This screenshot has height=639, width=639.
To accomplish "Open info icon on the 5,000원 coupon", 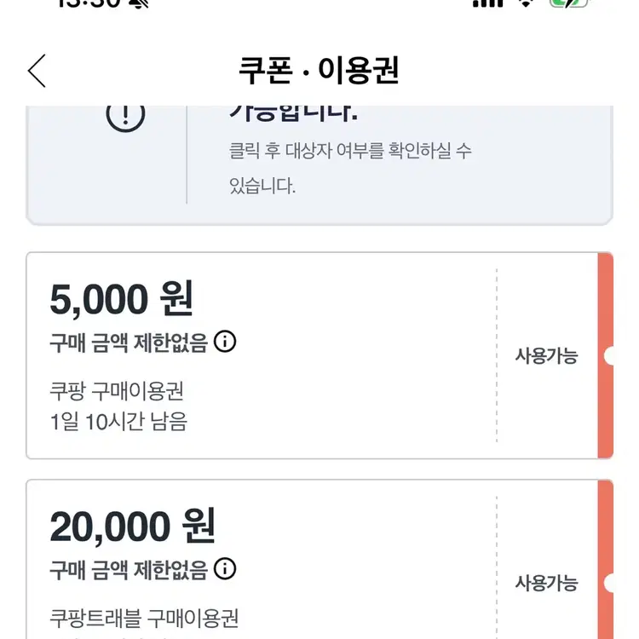I will 225,342.
